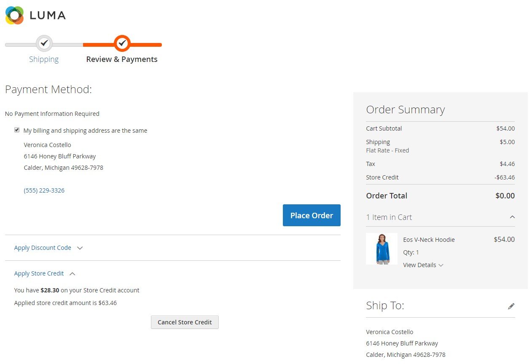Collapse the Apply Store Credit section

coord(39,273)
